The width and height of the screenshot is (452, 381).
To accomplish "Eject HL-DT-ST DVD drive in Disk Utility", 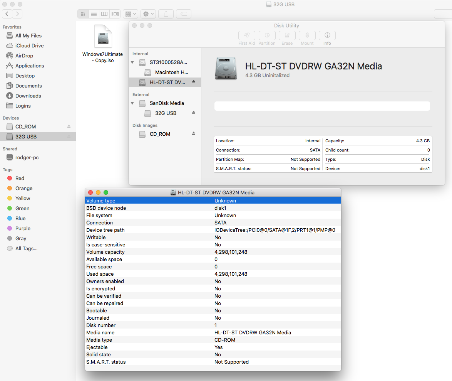I will point(194,82).
